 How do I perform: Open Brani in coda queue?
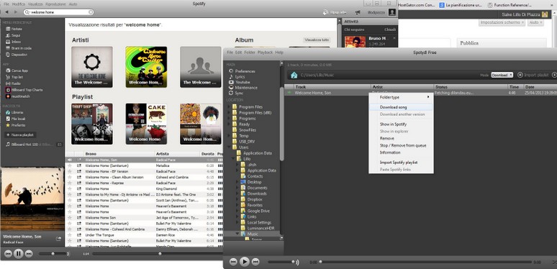pyautogui.click(x=19, y=48)
